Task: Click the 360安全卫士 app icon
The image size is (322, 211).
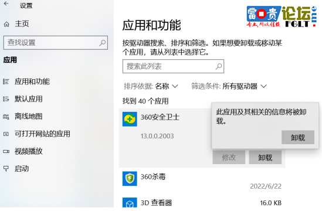Action: click(130, 119)
